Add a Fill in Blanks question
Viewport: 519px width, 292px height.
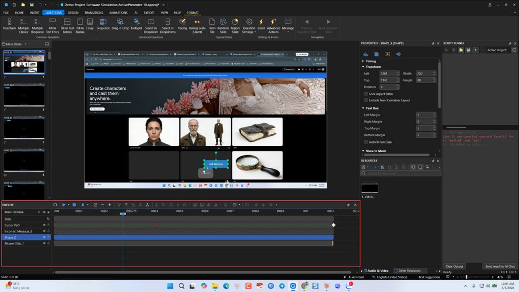[80, 26]
